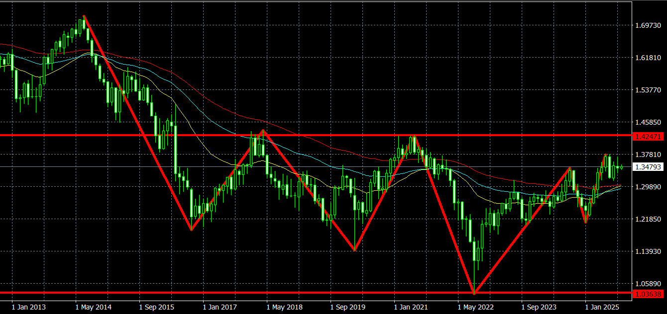Click the 1 Jan 2025 date label
The width and height of the screenshot is (667, 314).
(x=603, y=308)
